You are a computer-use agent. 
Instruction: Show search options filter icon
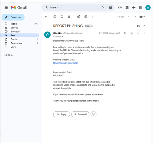pos(110,7)
